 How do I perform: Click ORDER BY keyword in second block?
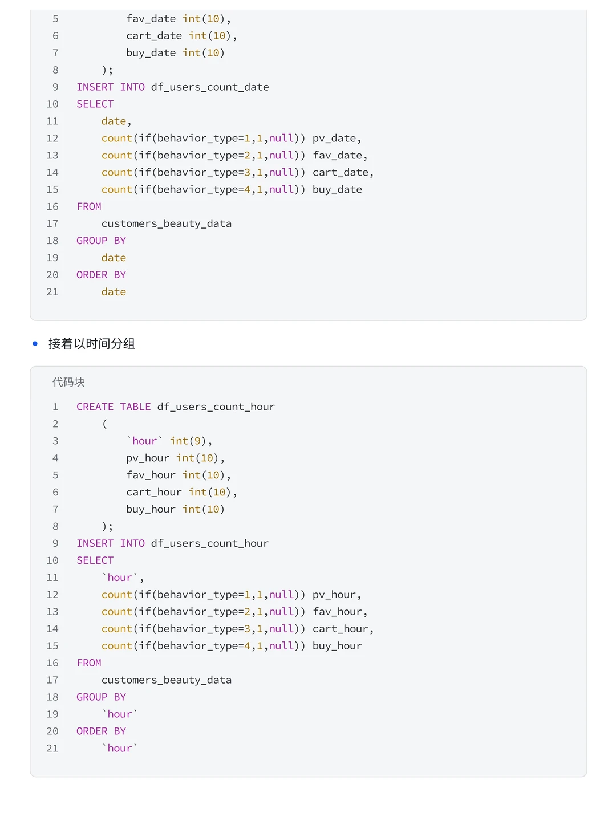tap(102, 731)
